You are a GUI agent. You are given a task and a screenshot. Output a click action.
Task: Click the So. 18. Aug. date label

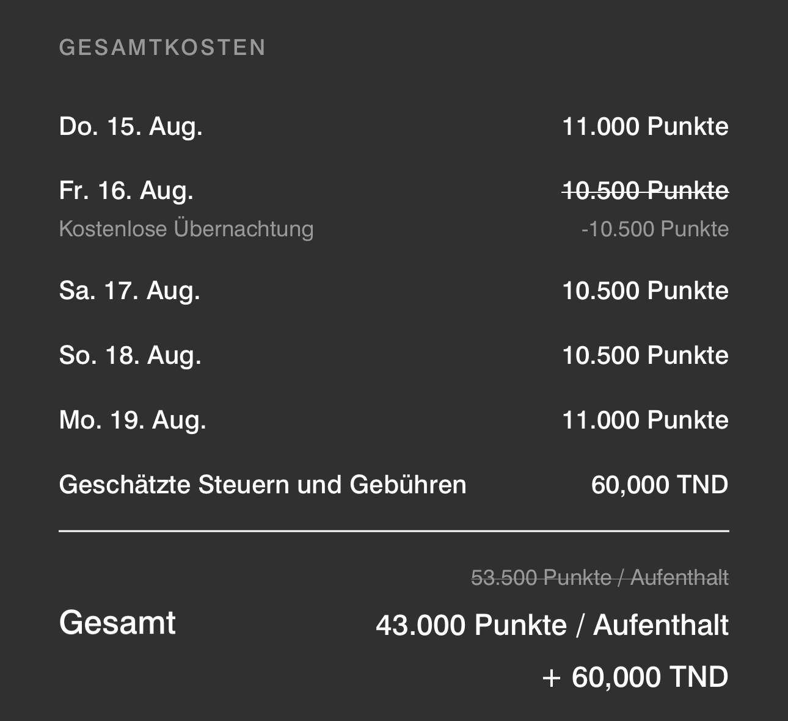coord(130,355)
